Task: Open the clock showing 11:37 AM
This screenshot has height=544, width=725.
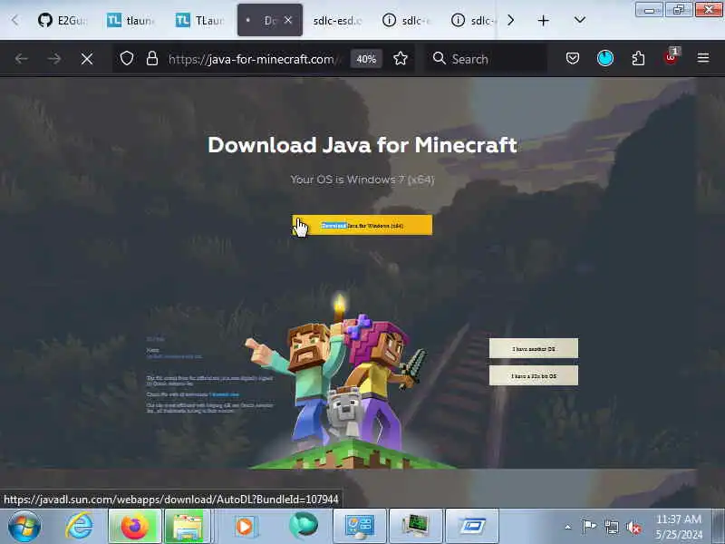Action: pyautogui.click(x=679, y=527)
